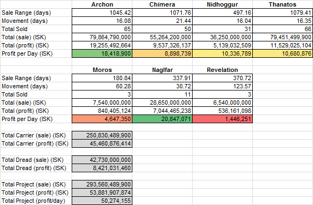Click Thanatos total profit 11,529,025,104
The width and height of the screenshot is (313, 205).
(282, 45)
